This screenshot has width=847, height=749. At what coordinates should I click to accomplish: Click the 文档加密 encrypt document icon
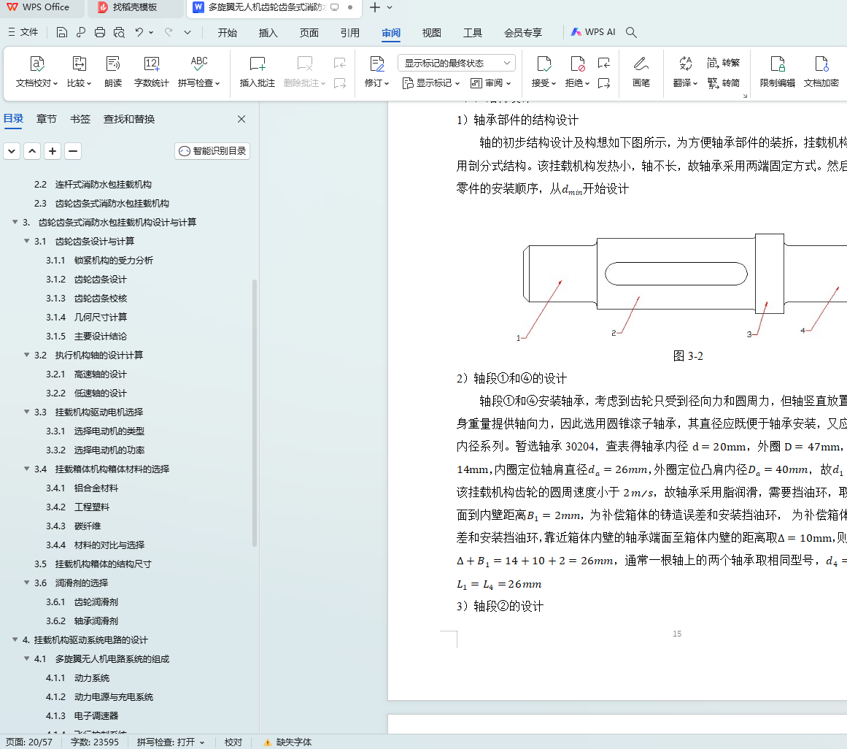[821, 64]
